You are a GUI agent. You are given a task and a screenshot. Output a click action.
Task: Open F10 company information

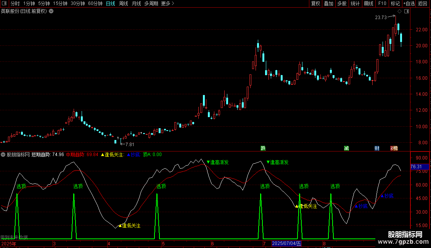[382, 3]
